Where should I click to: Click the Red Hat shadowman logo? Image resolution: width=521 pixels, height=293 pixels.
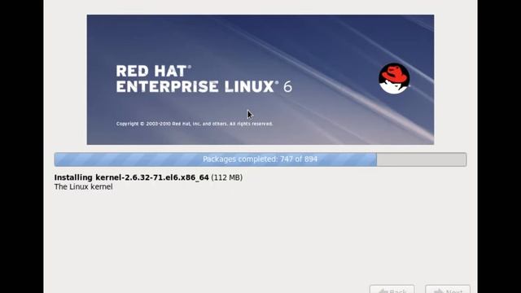[x=394, y=79]
